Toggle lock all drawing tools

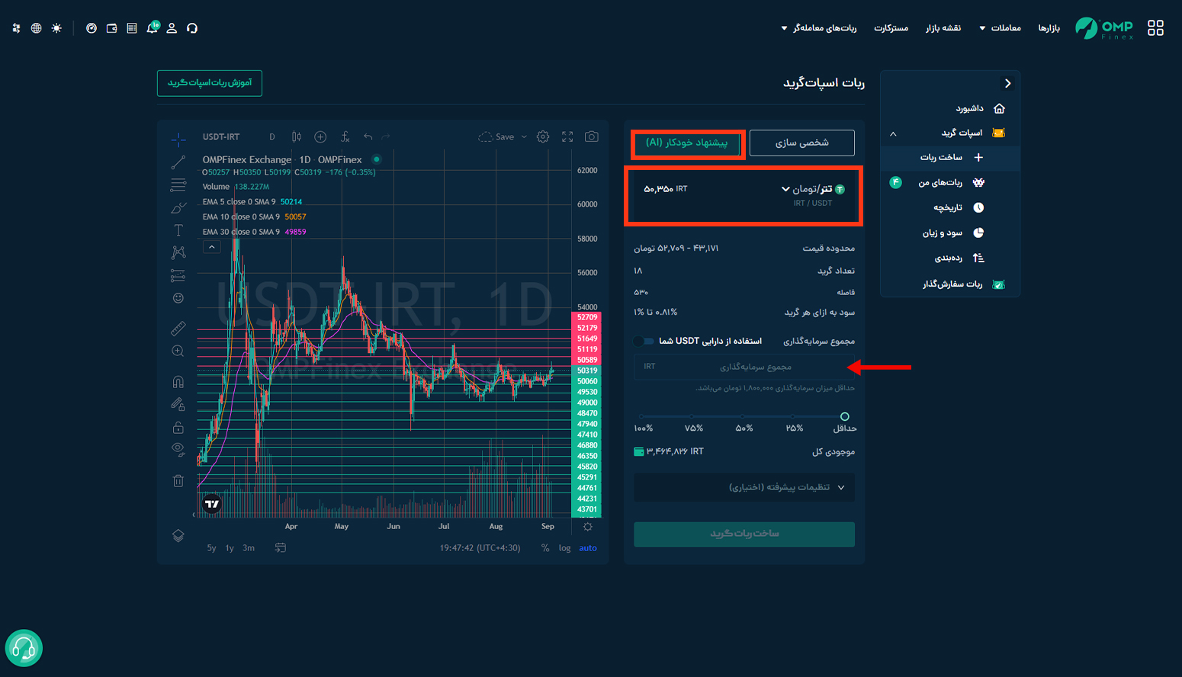point(178,427)
